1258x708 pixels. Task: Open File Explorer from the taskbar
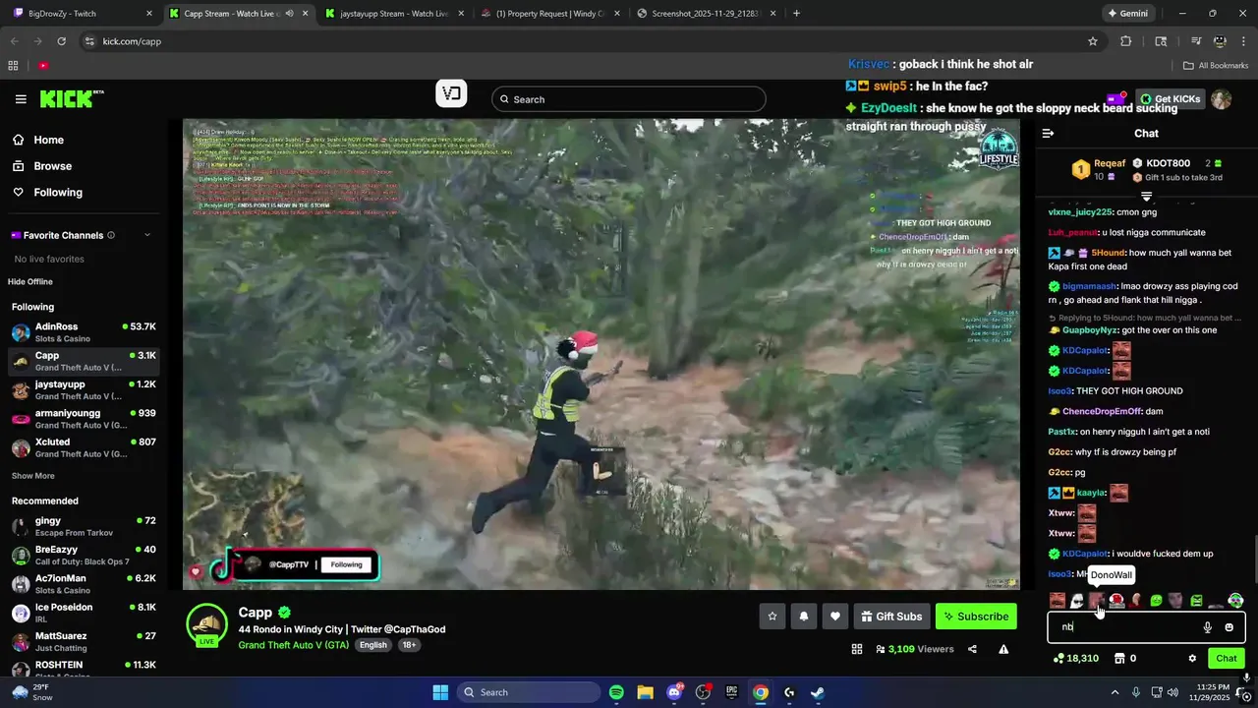(x=645, y=692)
